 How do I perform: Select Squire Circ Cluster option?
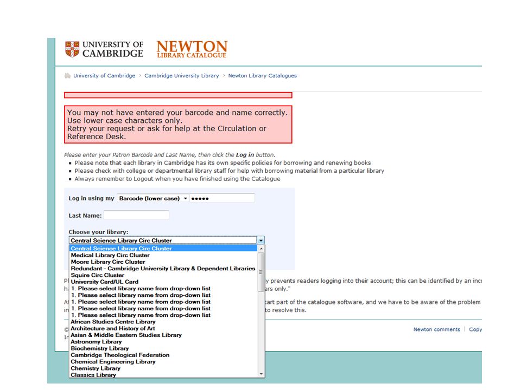(163, 275)
